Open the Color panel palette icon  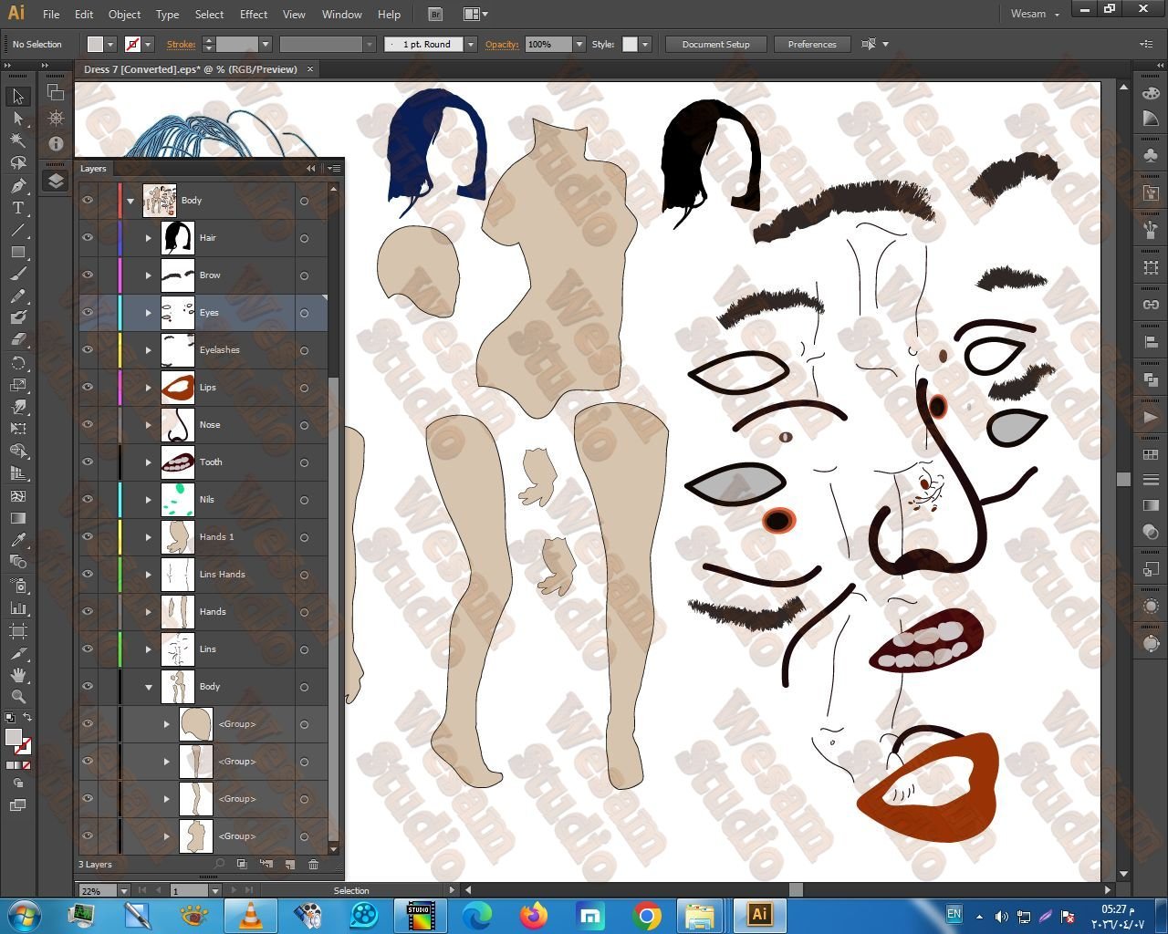click(1151, 93)
